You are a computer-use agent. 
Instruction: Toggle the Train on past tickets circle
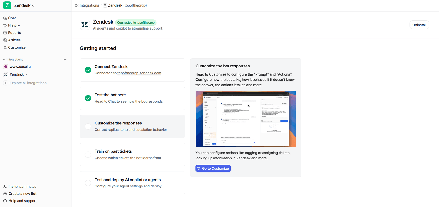pyautogui.click(x=88, y=155)
